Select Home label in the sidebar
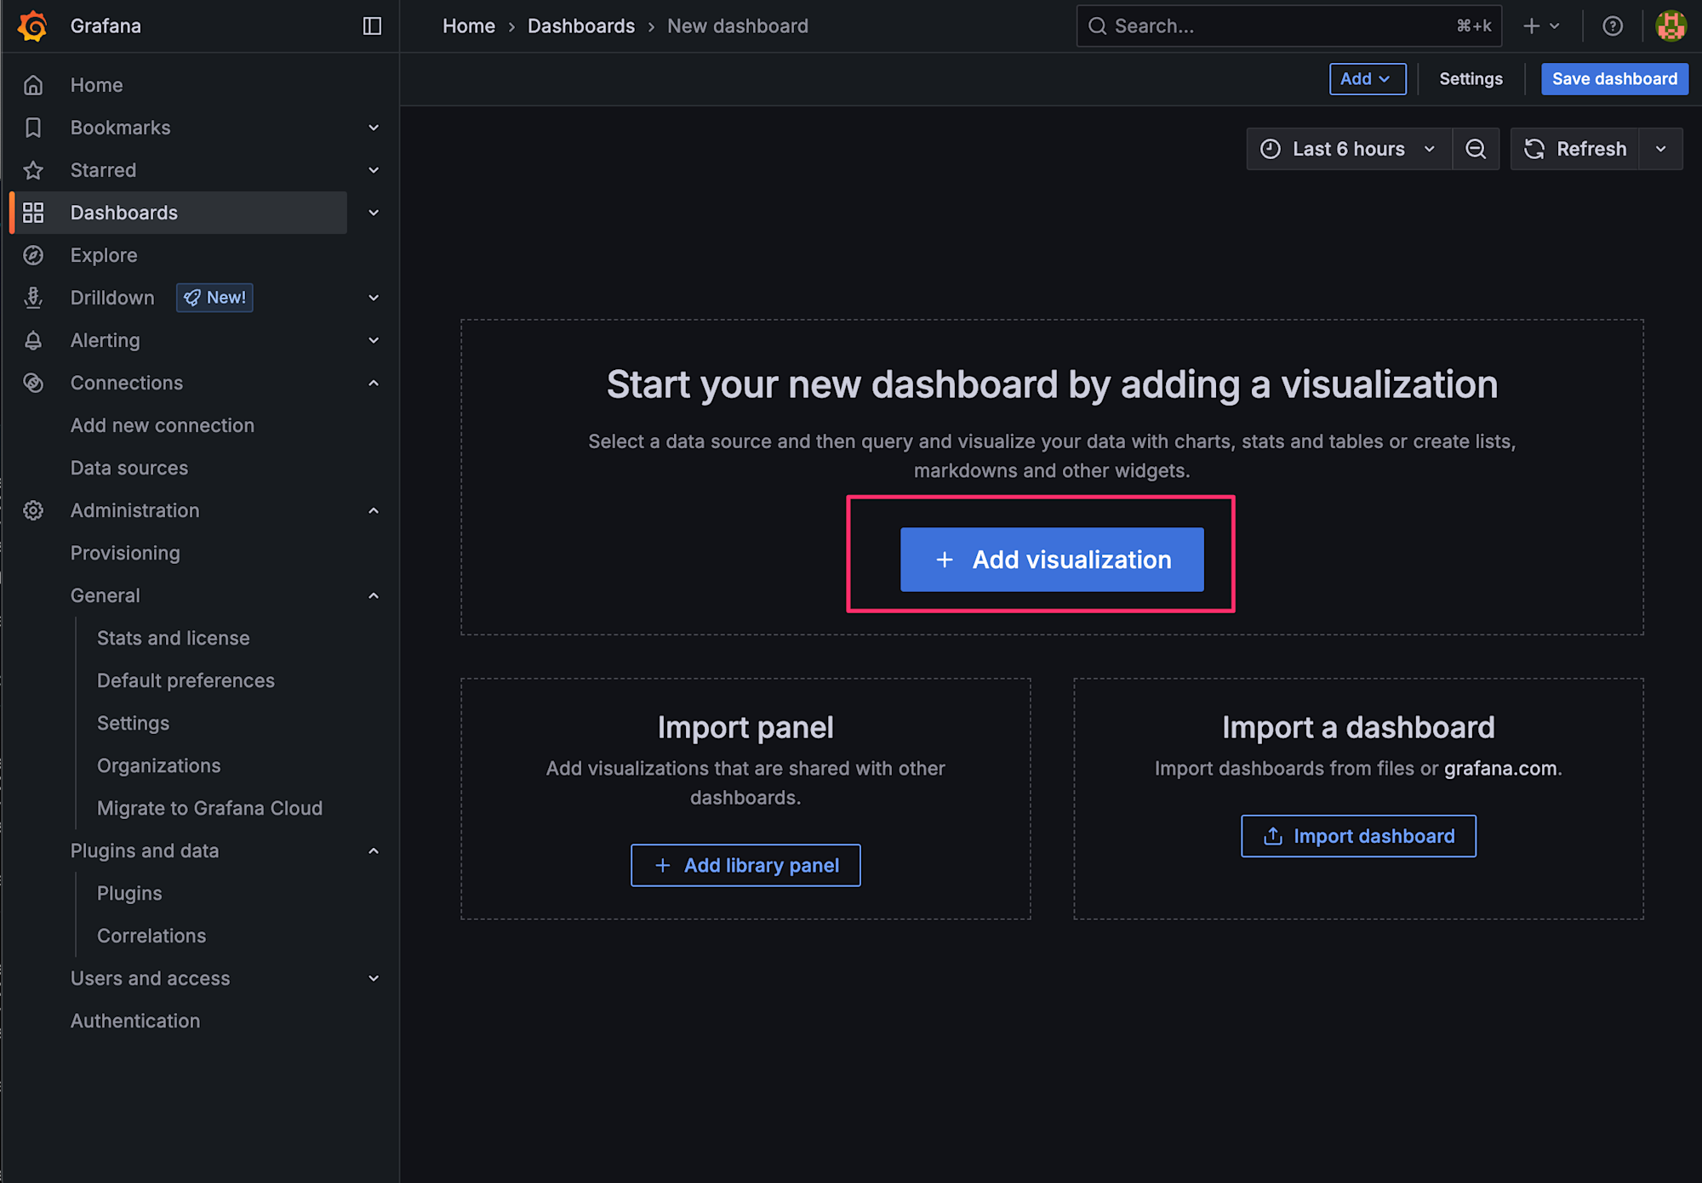Viewport: 1702px width, 1183px height. click(x=96, y=85)
